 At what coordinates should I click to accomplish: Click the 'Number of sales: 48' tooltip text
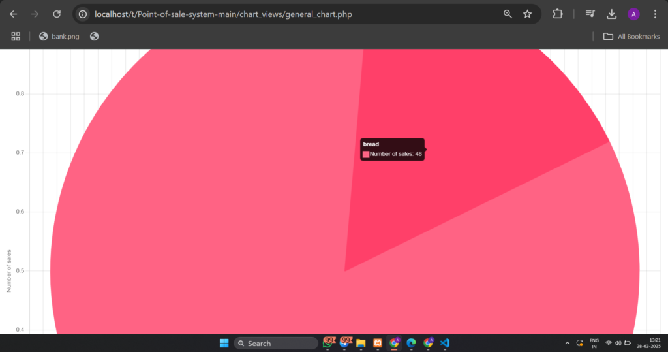pyautogui.click(x=396, y=154)
